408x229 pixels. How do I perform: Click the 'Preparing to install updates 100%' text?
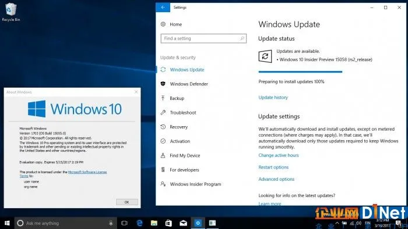click(291, 82)
